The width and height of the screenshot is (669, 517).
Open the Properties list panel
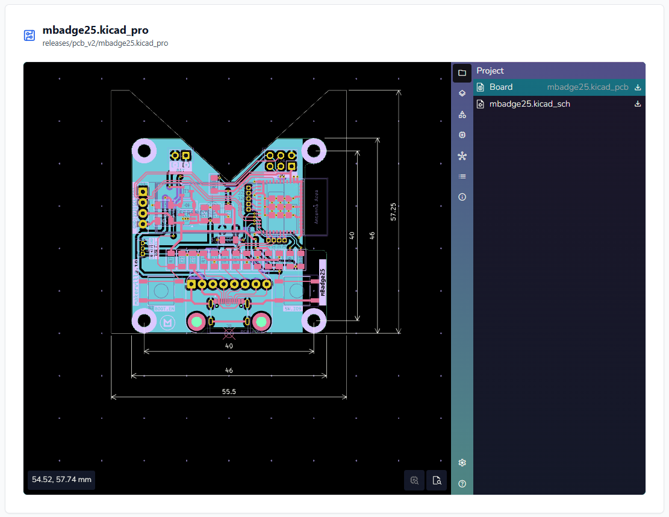point(462,177)
